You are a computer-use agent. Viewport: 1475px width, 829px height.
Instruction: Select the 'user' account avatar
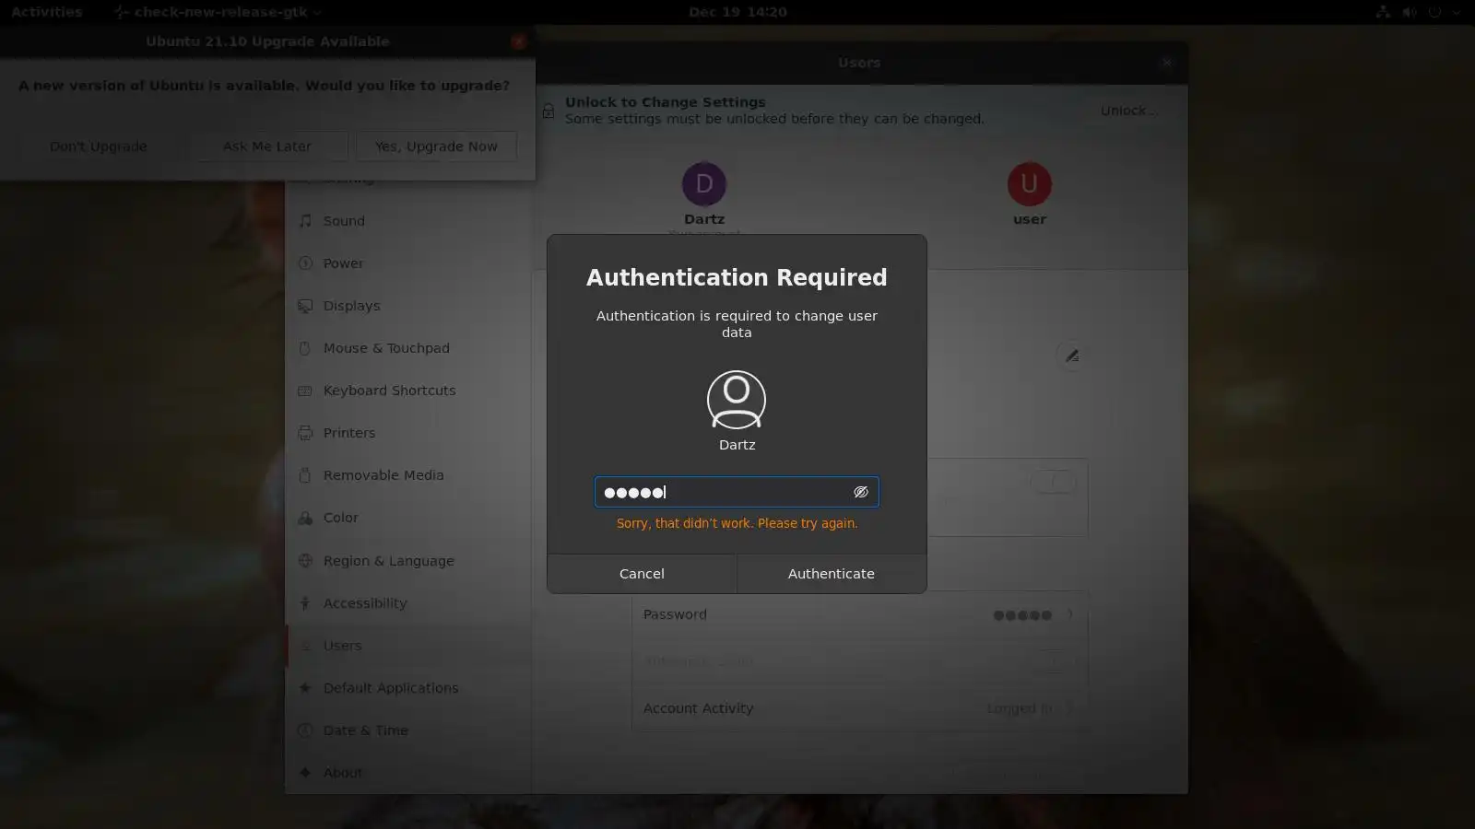tap(1029, 184)
